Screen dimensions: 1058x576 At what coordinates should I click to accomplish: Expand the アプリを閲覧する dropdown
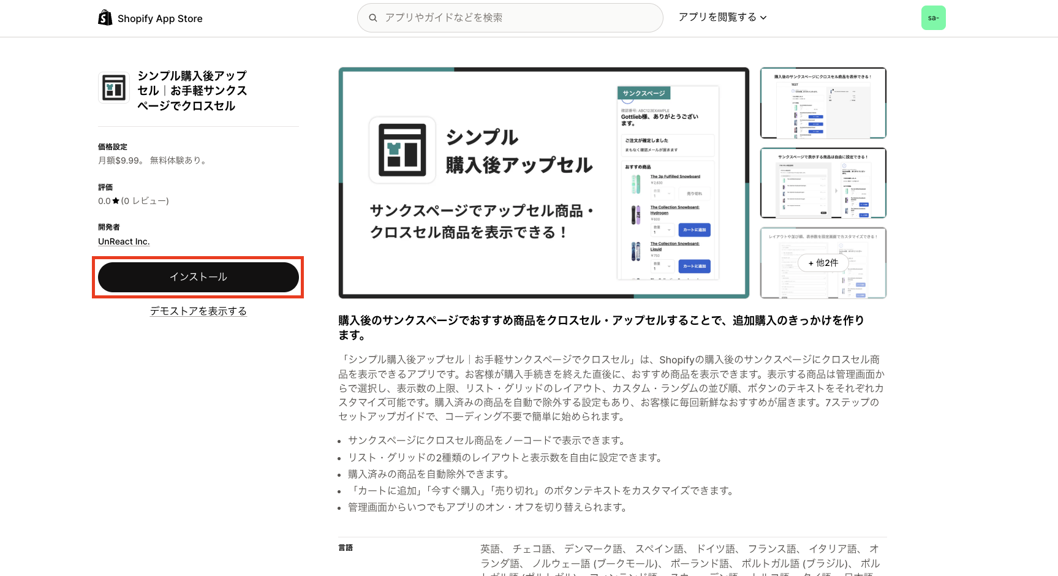click(x=722, y=17)
